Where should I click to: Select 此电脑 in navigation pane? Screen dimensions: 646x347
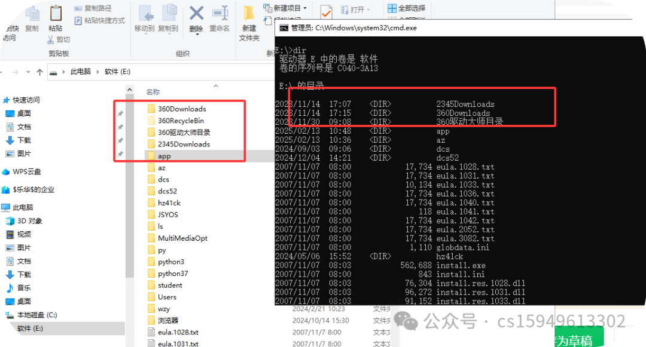[x=23, y=207]
